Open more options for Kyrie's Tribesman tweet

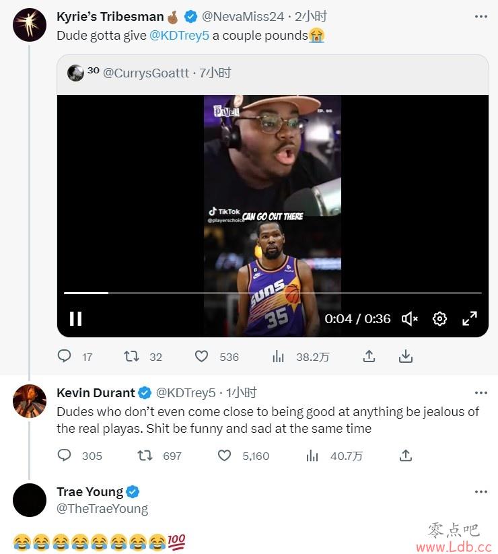pos(481,17)
